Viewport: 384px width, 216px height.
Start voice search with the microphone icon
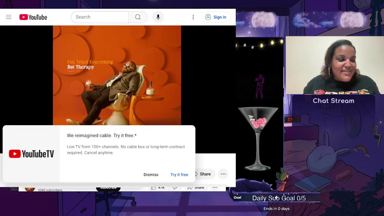(x=158, y=17)
